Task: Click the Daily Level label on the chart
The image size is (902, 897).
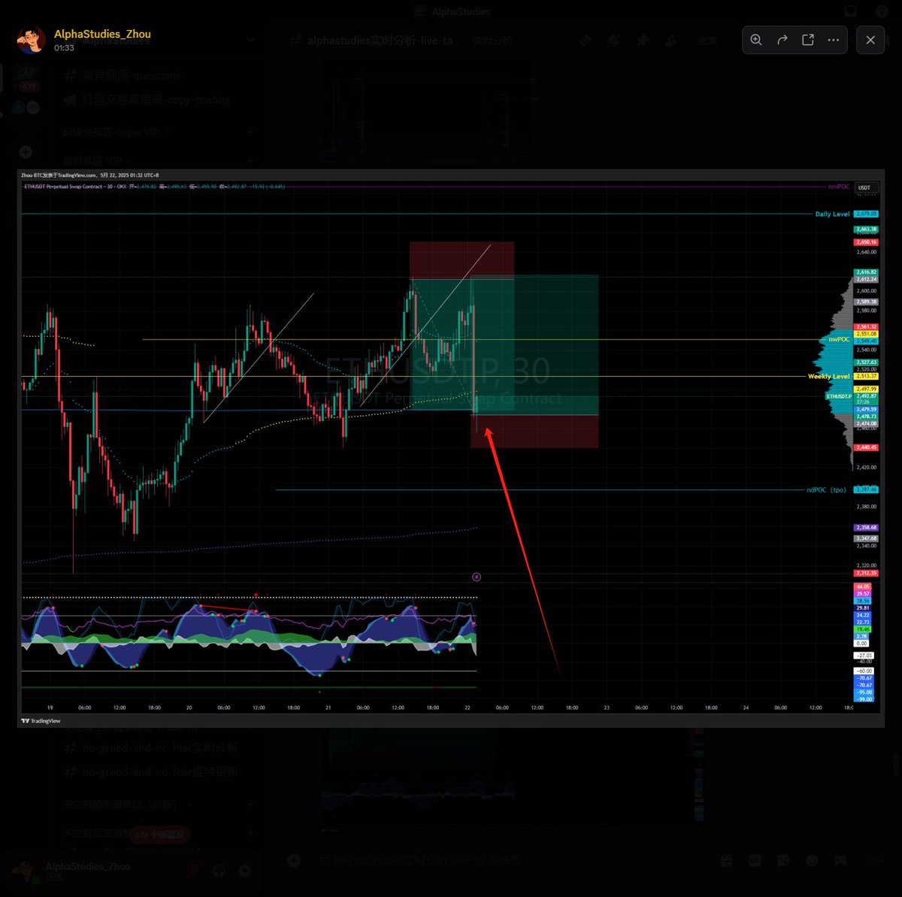Action: pos(833,214)
